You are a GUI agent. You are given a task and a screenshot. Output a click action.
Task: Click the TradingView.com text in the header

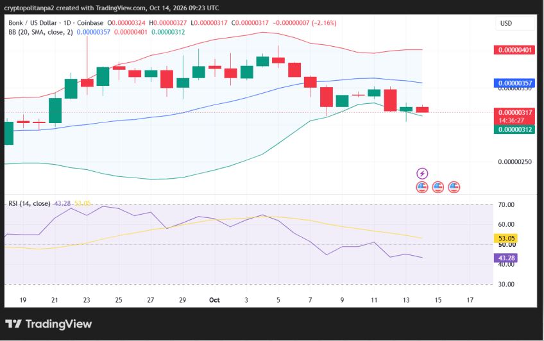point(121,8)
